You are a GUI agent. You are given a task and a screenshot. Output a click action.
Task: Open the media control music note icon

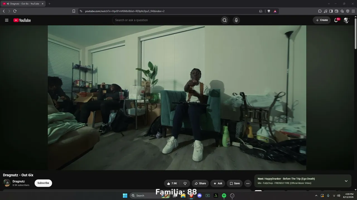coord(325,11)
